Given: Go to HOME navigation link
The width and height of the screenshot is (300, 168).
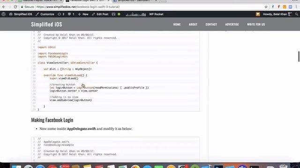Looking at the screenshot, I should point(177,24).
